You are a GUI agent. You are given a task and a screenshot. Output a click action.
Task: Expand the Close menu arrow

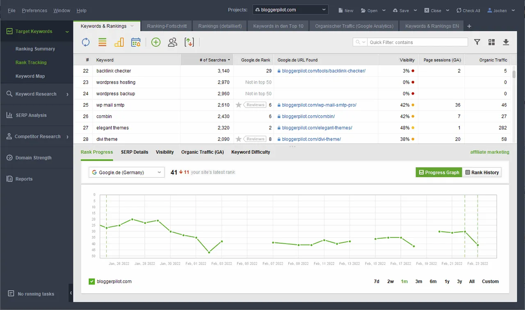point(447,11)
